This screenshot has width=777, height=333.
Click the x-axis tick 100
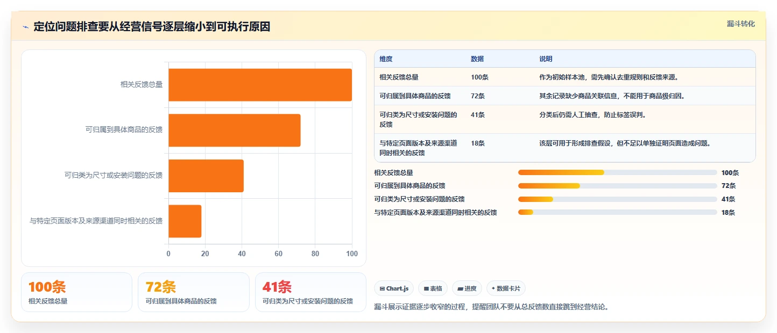[x=352, y=254]
